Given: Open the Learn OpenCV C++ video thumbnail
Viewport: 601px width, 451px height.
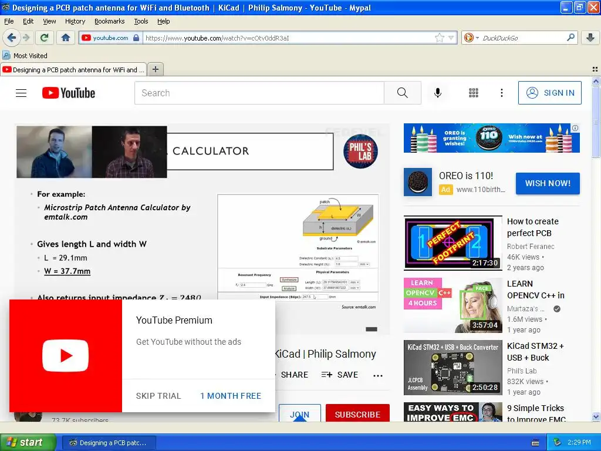Looking at the screenshot, I should coord(453,305).
